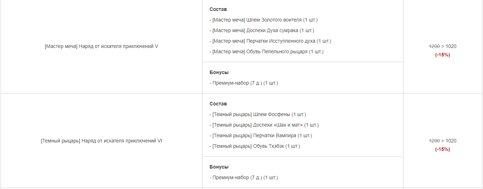Click the 1200 > 1020 price for Мастер меча set
This screenshot has height=189, width=483.
tap(443, 46)
